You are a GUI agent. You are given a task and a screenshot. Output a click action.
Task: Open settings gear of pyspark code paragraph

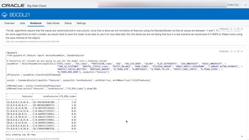242,51
